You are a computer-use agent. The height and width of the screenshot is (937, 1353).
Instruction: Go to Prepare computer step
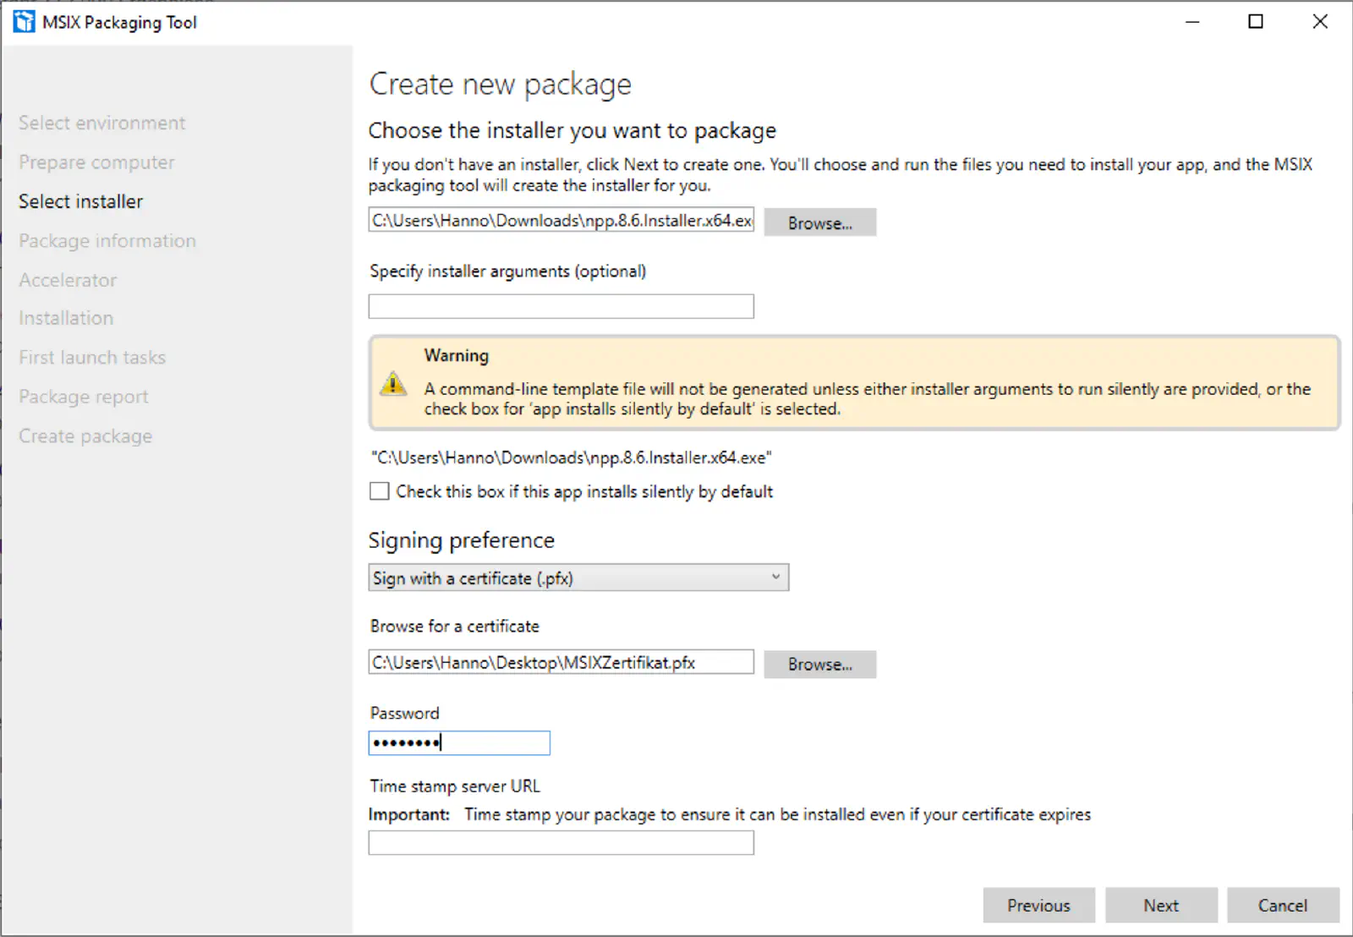[x=96, y=162]
